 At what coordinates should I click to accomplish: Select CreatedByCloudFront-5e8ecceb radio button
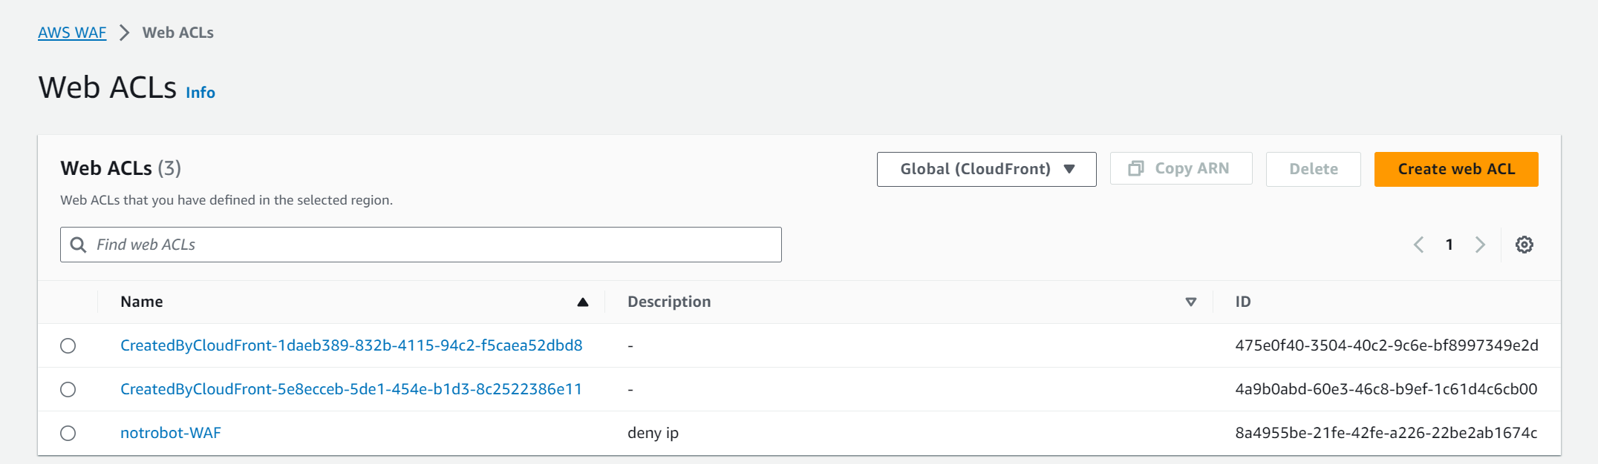pos(68,389)
